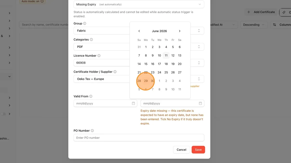Select June 24 in the calendar
The image size is (291, 163).
tap(159, 72)
